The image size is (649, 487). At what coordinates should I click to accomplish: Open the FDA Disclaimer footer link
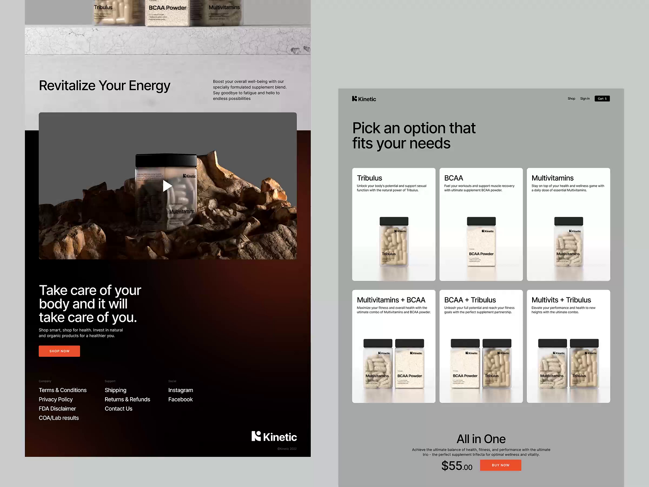[x=57, y=409]
